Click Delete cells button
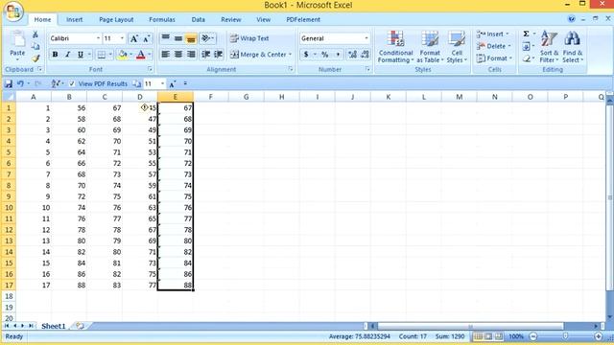The height and width of the screenshot is (345, 614). (493, 46)
